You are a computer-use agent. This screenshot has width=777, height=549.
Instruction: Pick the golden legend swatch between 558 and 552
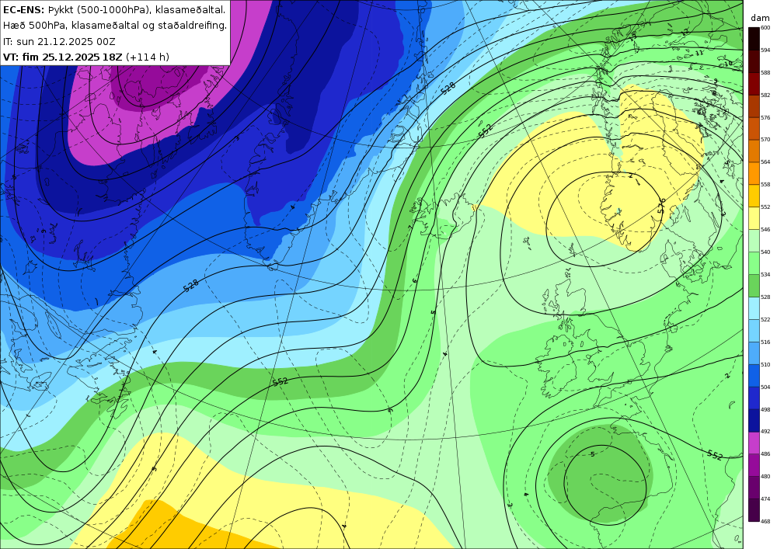(x=753, y=196)
